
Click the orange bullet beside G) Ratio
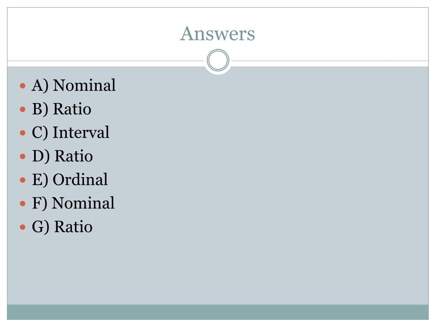pyautogui.click(x=23, y=227)
